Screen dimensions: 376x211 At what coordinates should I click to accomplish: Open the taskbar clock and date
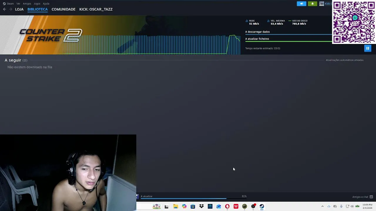(x=367, y=206)
